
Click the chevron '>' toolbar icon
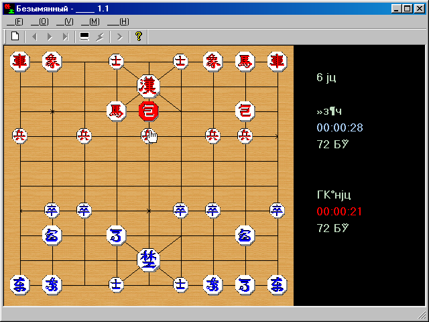[x=119, y=36]
